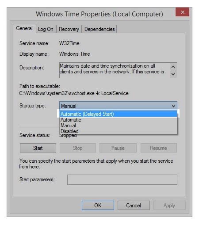
Task: Focus the Start parameters input field
Action: coord(122,179)
